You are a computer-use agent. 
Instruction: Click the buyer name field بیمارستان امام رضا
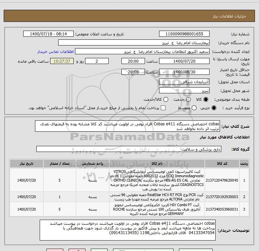134,43
